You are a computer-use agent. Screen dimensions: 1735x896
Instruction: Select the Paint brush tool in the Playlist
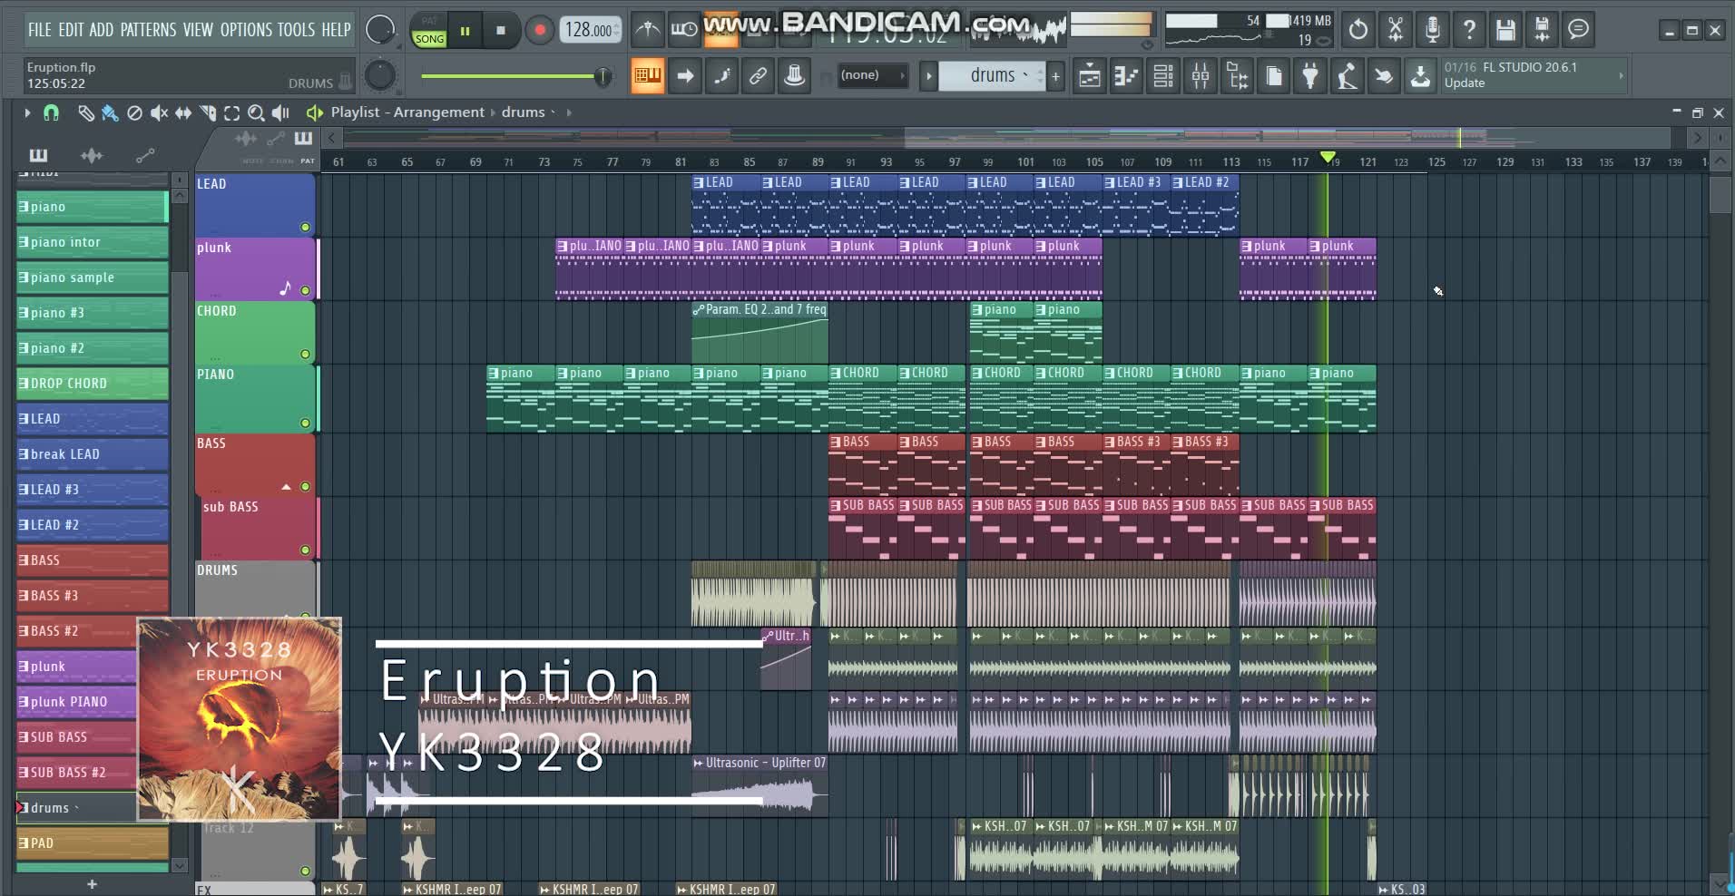(110, 112)
